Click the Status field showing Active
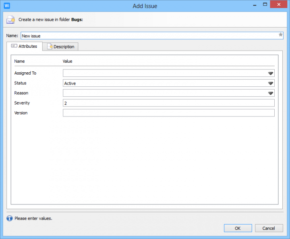Image resolution: width=290 pixels, height=239 pixels. [x=168, y=83]
